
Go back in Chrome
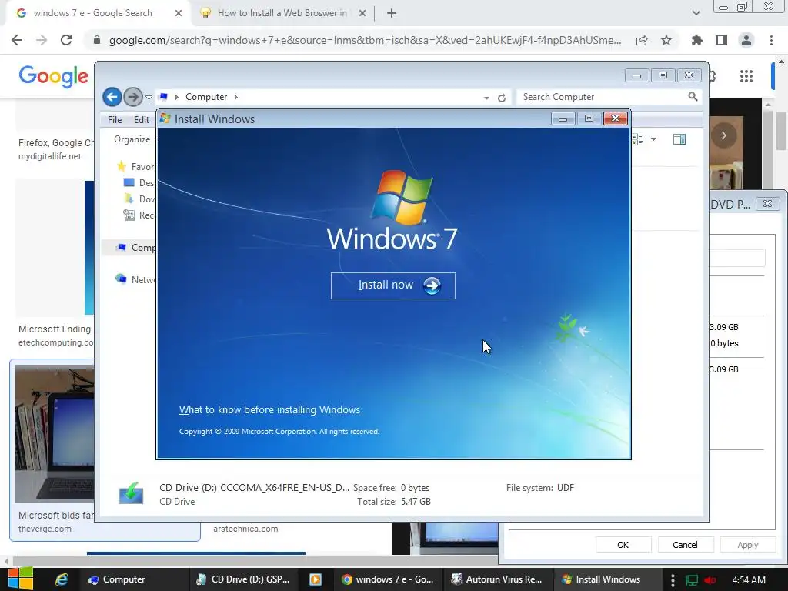click(17, 40)
